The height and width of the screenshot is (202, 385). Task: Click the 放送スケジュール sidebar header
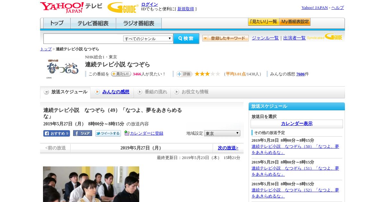297,106
